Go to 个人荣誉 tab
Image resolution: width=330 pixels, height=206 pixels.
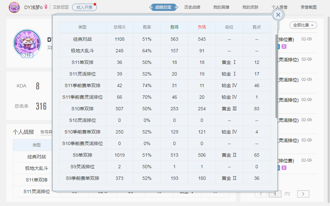[279, 7]
